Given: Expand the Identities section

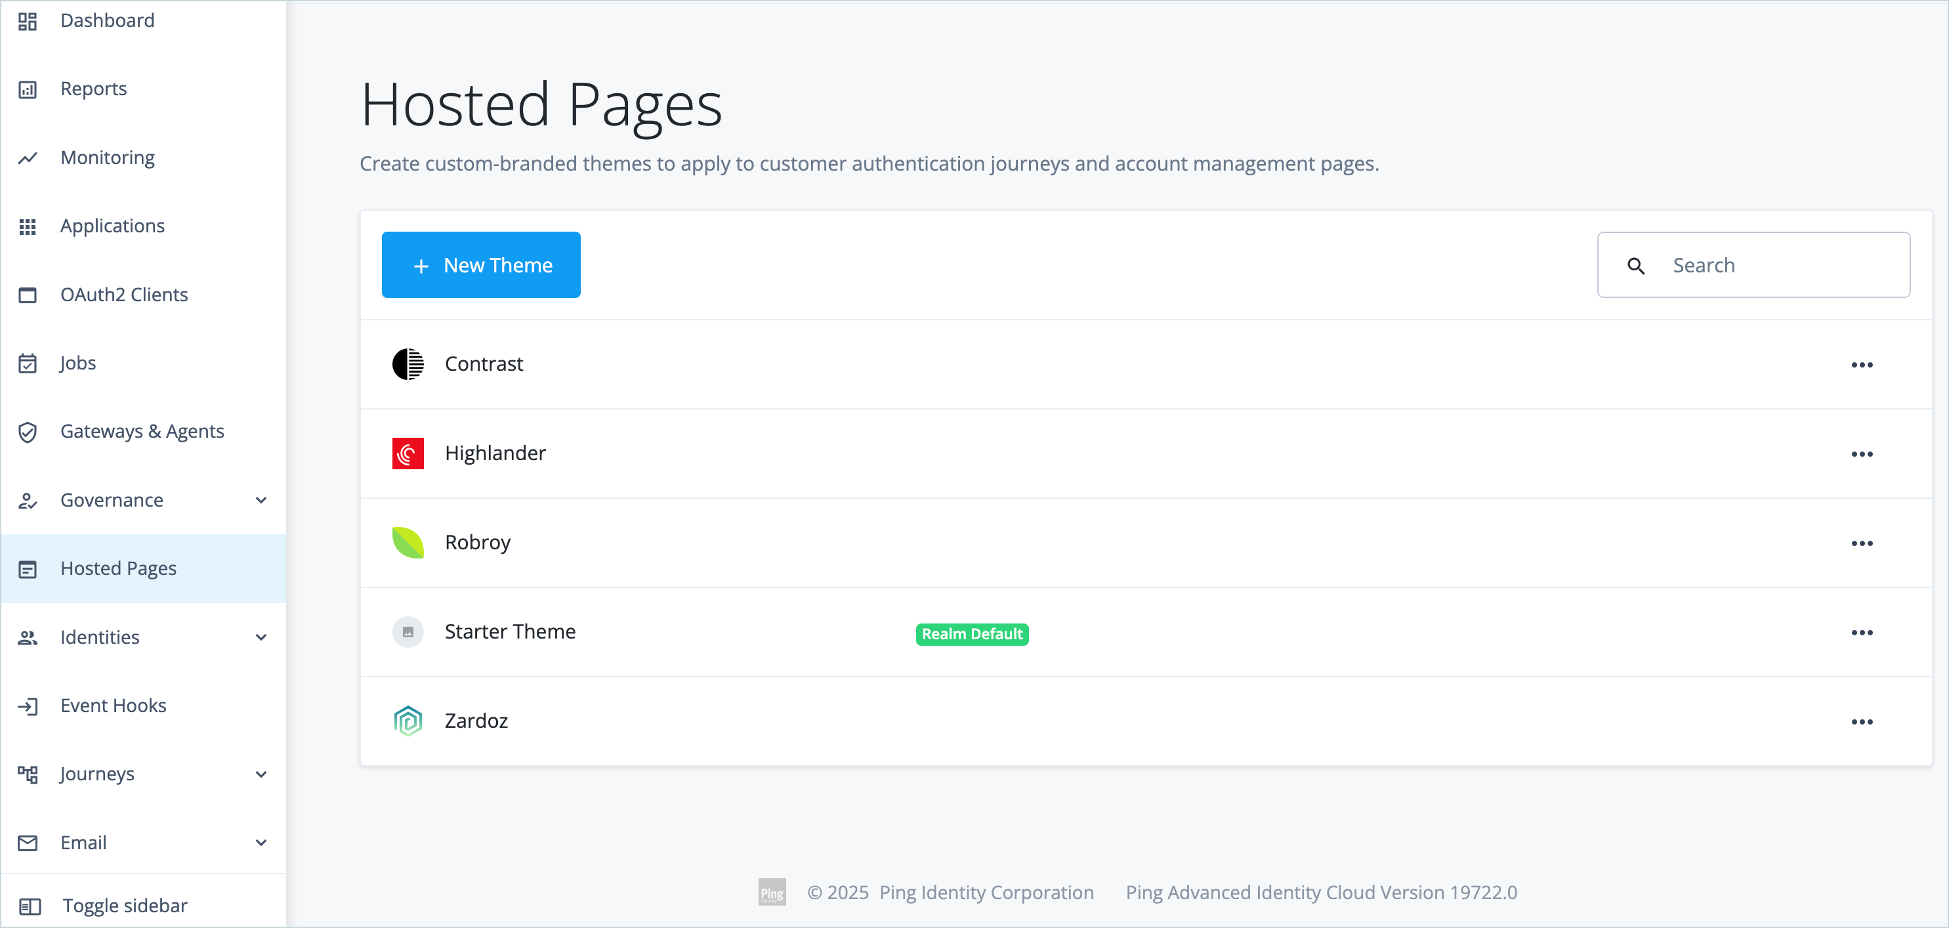Looking at the screenshot, I should [261, 637].
